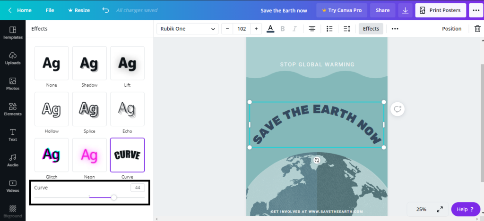Toggle italic formatting
The height and width of the screenshot is (221, 484).
coord(294,29)
